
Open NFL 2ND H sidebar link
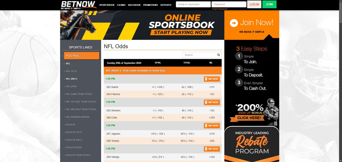(71, 79)
